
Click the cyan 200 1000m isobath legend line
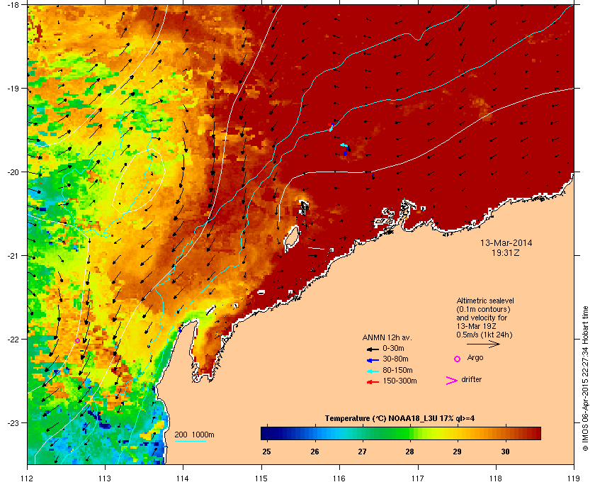[x=190, y=441]
